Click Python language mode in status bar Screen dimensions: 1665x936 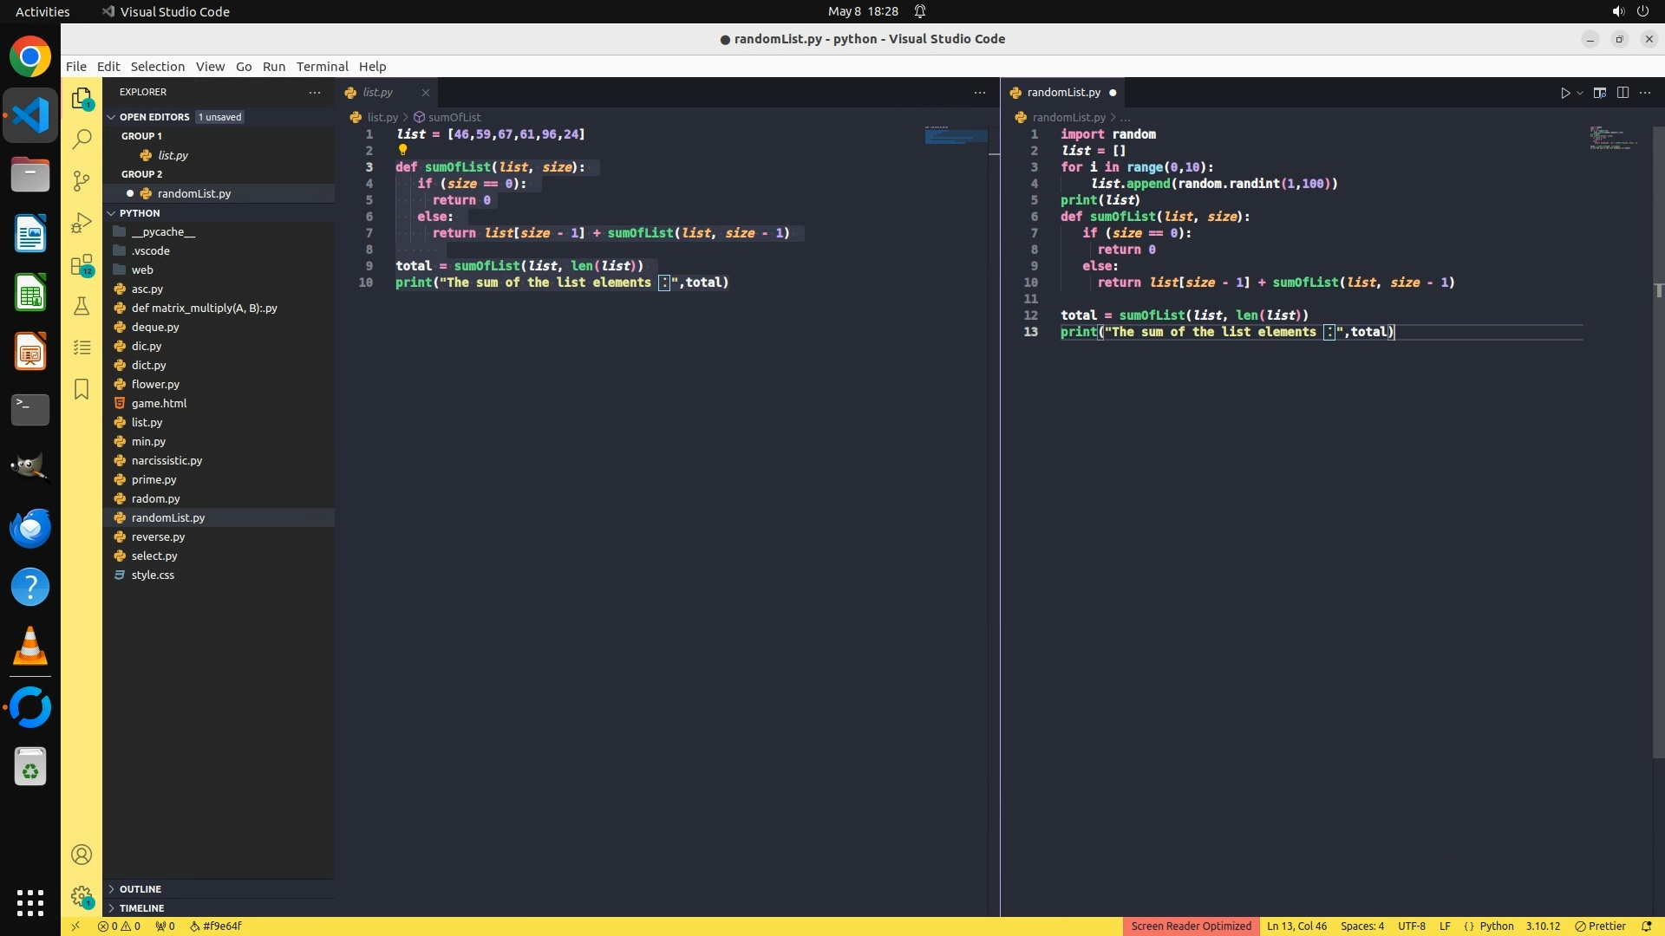1496,926
